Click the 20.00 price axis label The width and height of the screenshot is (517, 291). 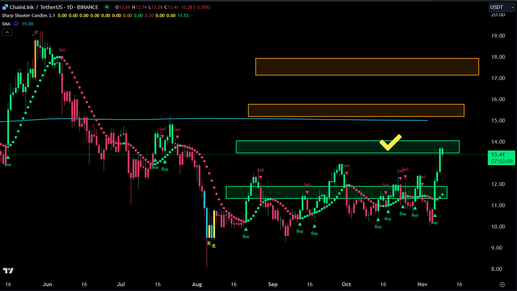pos(498,15)
